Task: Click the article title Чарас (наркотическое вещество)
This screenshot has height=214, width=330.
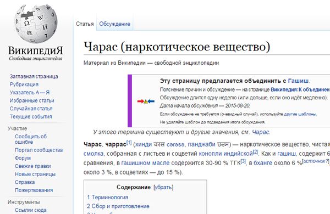Action: (x=177, y=47)
